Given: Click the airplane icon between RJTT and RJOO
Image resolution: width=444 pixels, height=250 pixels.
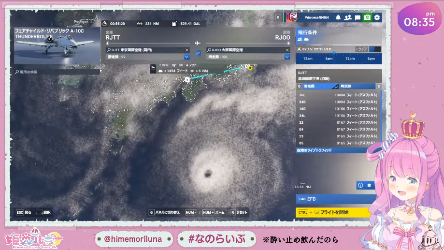Looking at the screenshot, I should pyautogui.click(x=198, y=43).
